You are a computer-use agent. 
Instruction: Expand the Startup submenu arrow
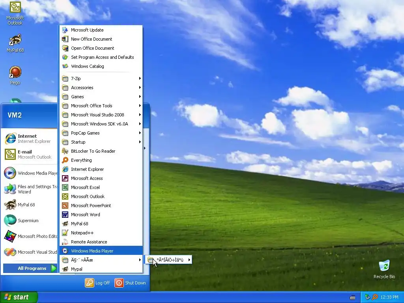(140, 142)
